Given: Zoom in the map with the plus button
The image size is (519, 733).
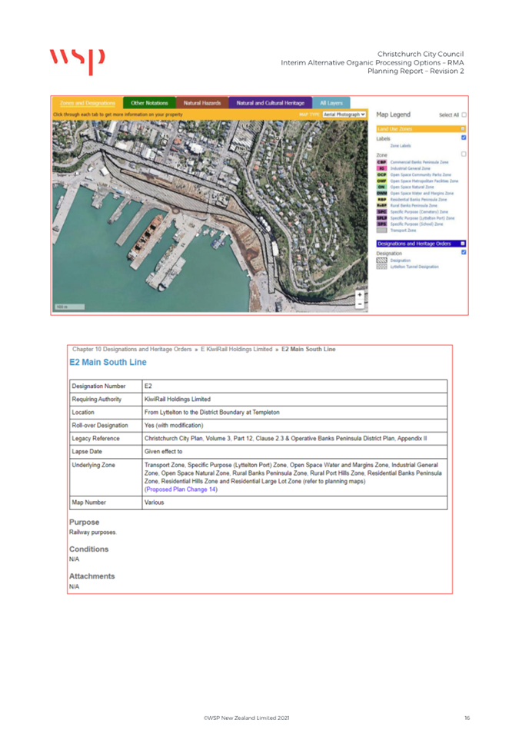Looking at the screenshot, I should coord(359,295).
